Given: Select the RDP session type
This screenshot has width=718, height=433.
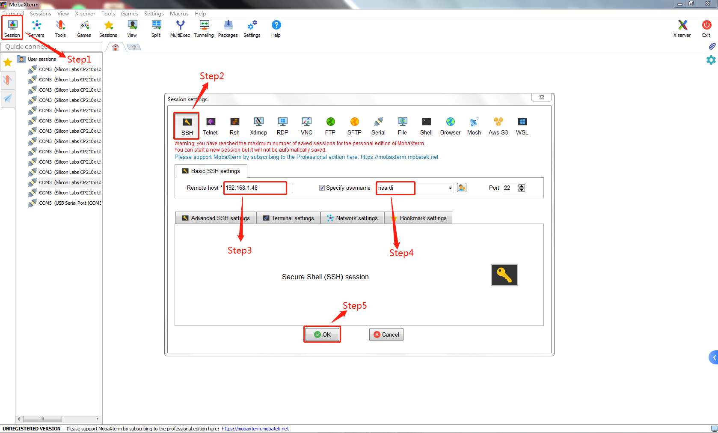Looking at the screenshot, I should [282, 126].
